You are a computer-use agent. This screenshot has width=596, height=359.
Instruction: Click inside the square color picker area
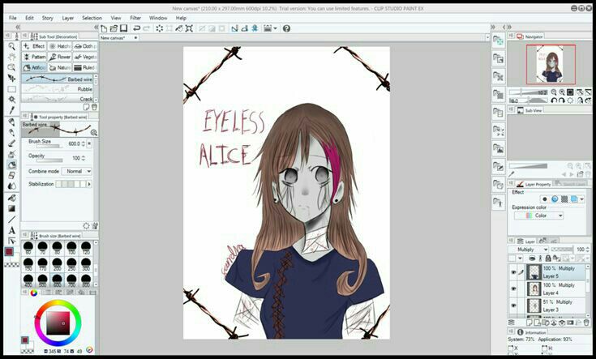[57, 324]
